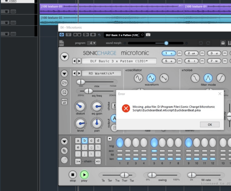231x191 pixels.
Task: Select pattern b
Action: click(x=85, y=141)
